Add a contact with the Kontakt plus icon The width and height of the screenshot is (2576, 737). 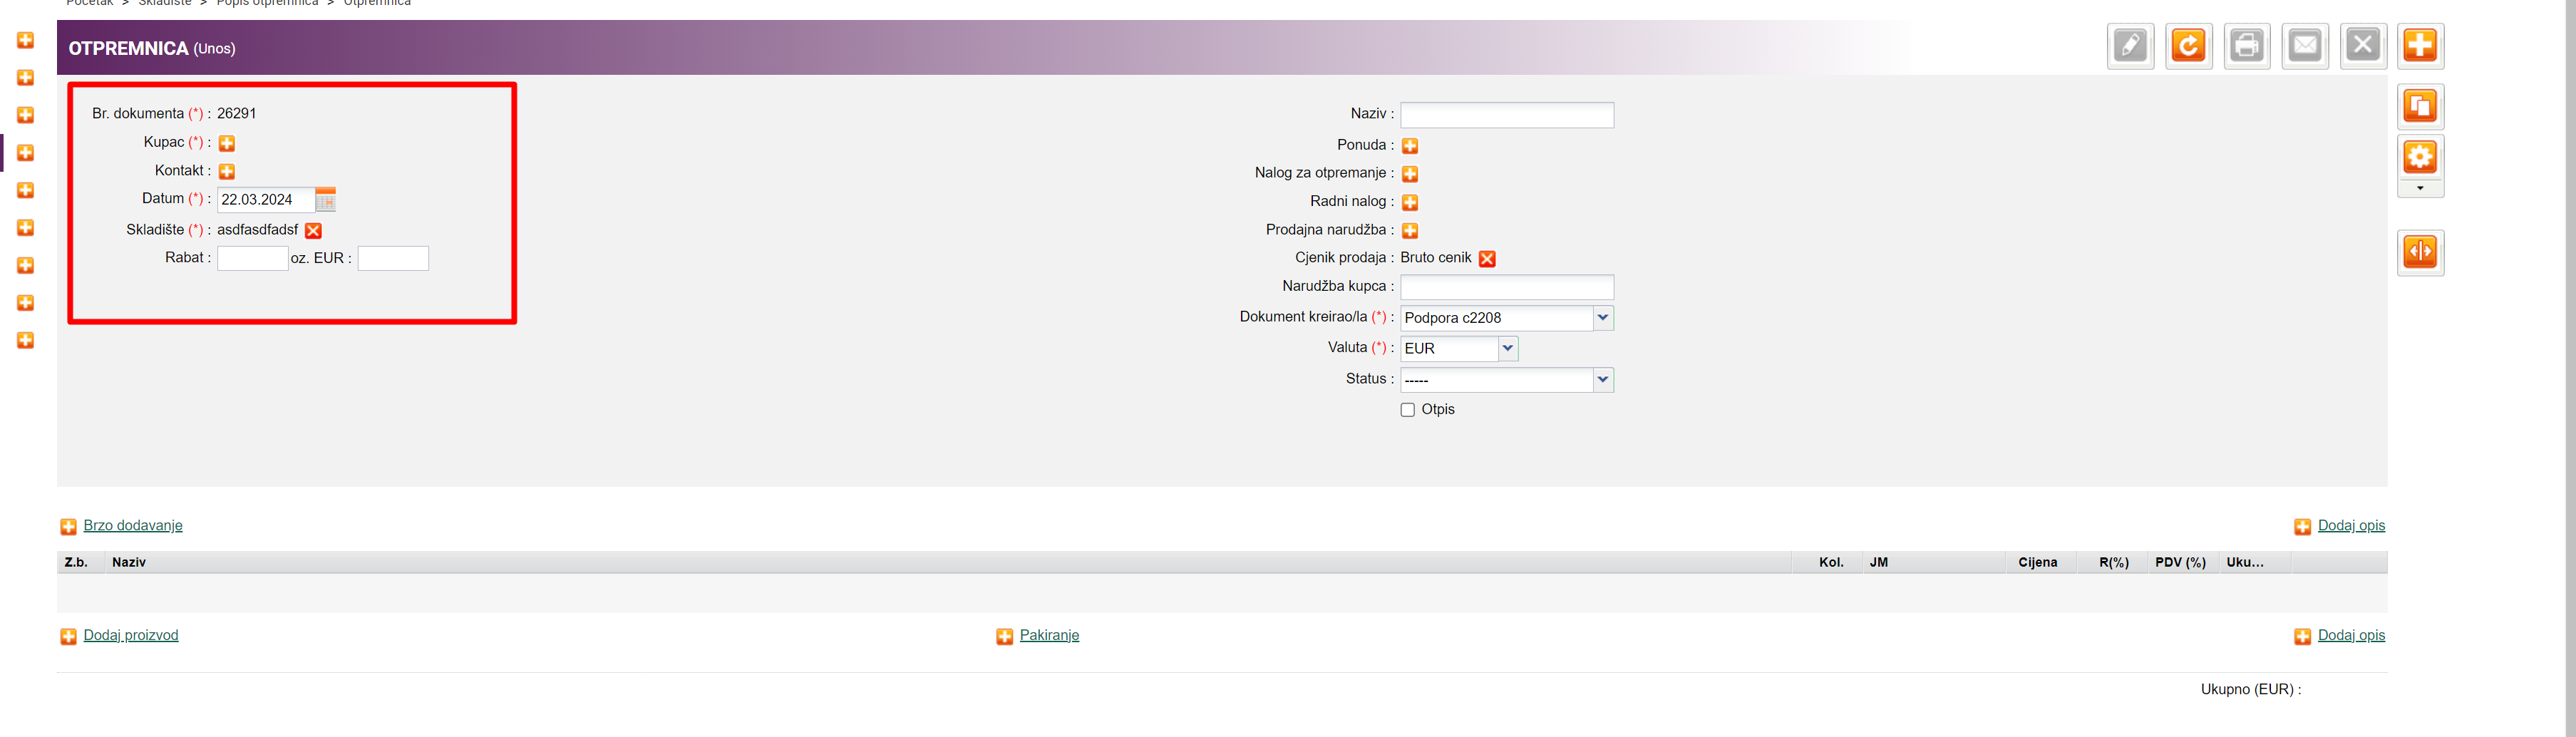click(227, 171)
